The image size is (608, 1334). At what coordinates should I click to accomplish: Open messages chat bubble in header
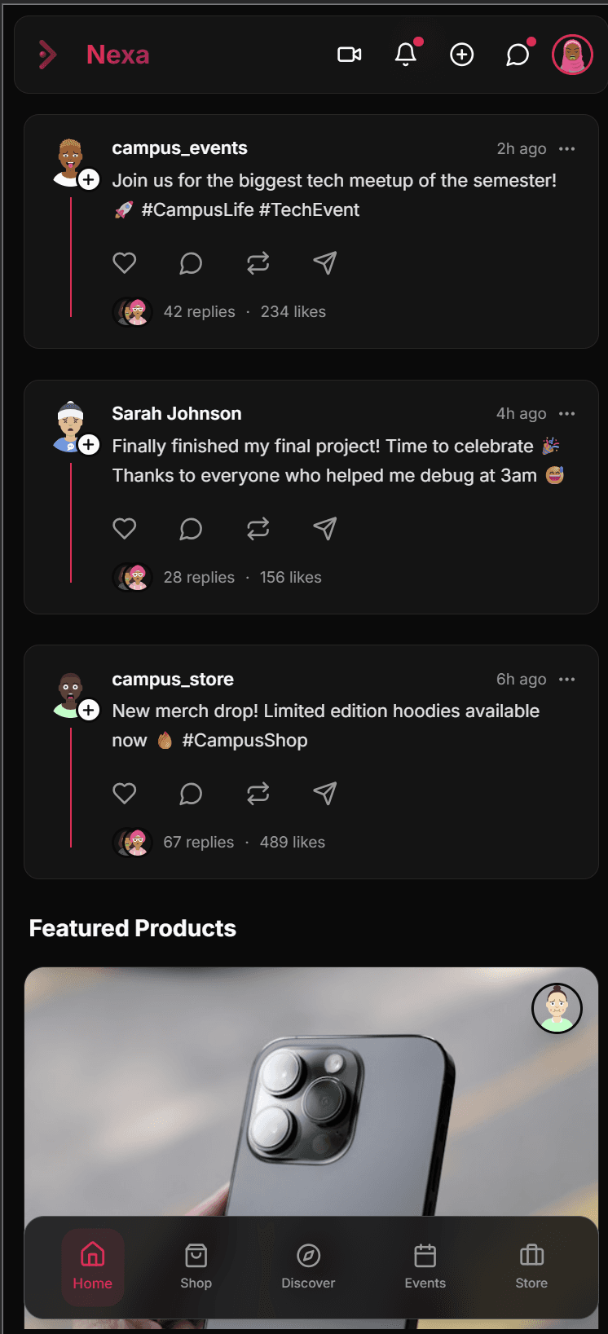518,55
